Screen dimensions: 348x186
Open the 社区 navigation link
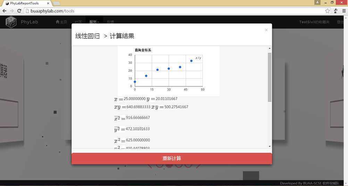[x=78, y=22]
